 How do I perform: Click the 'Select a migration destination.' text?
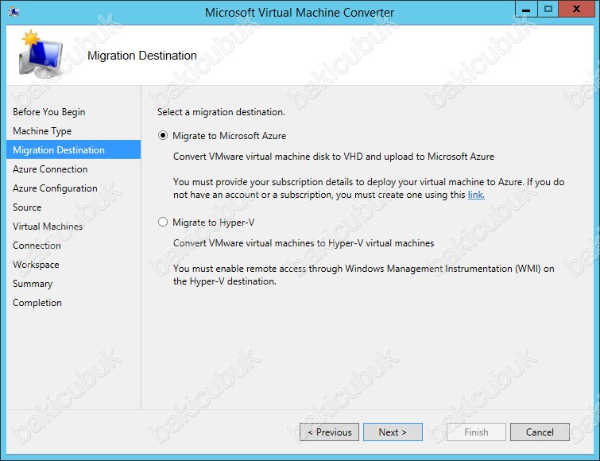[221, 112]
